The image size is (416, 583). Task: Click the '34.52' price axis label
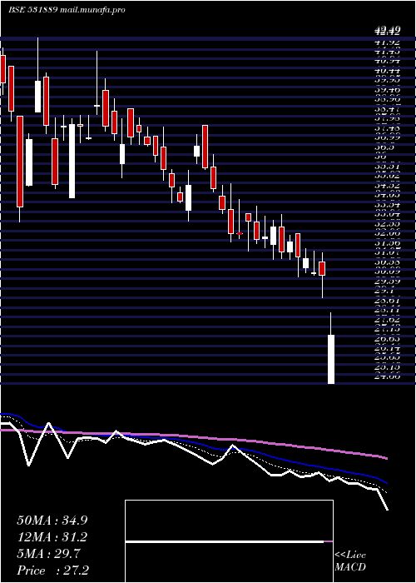pos(387,186)
